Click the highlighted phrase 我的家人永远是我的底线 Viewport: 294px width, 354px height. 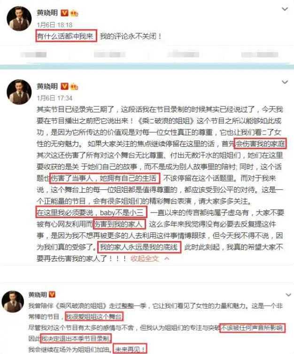pyautogui.click(x=139, y=247)
